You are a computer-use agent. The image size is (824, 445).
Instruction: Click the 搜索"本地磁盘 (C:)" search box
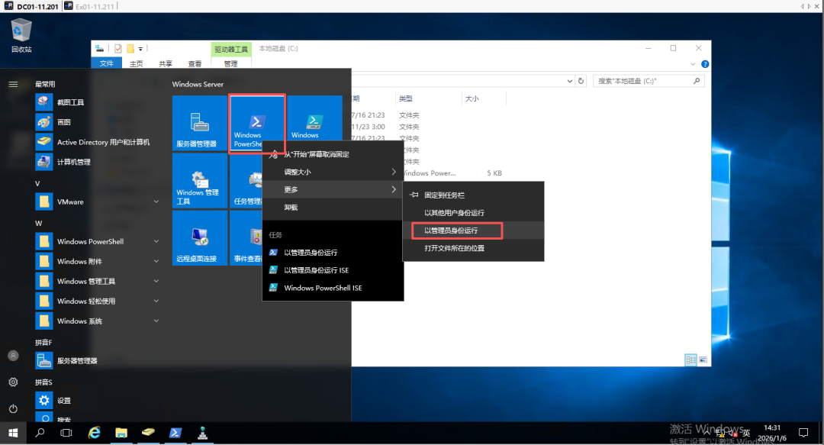649,81
